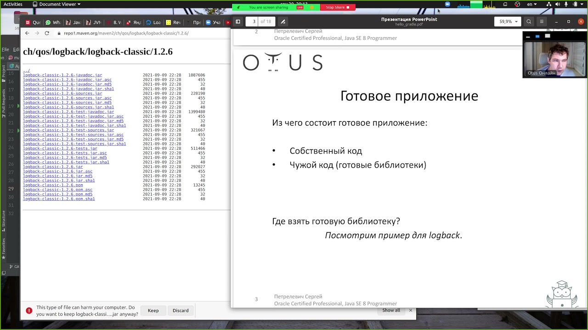Open the Activities overview
This screenshot has height=330, width=588.
(x=13, y=4)
